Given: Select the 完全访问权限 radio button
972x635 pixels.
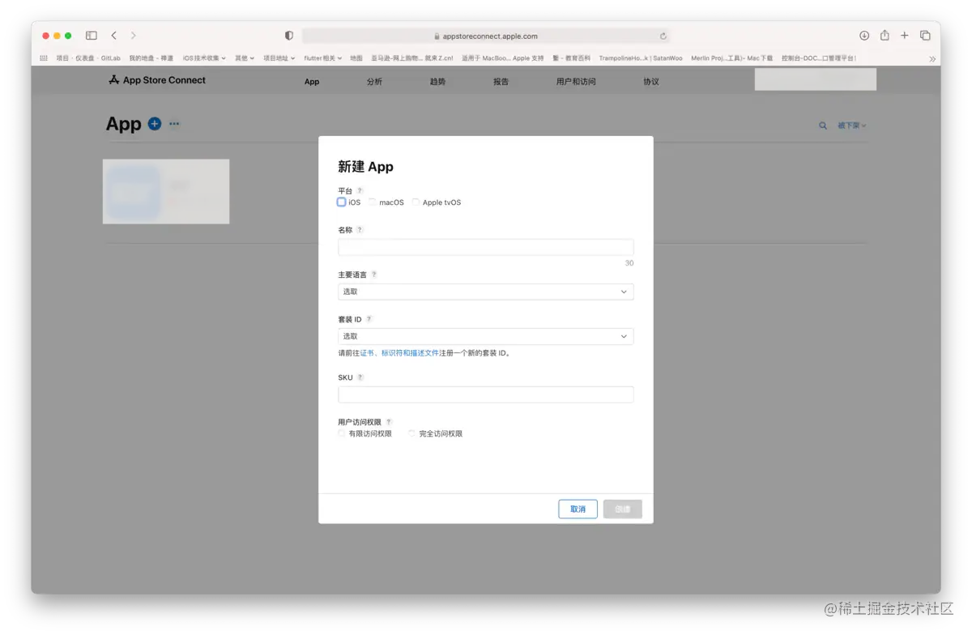Looking at the screenshot, I should (412, 433).
